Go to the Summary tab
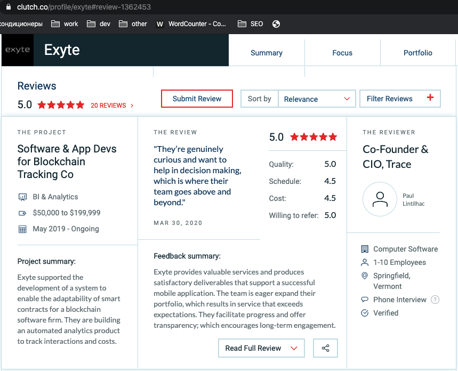The width and height of the screenshot is (458, 371). point(267,53)
